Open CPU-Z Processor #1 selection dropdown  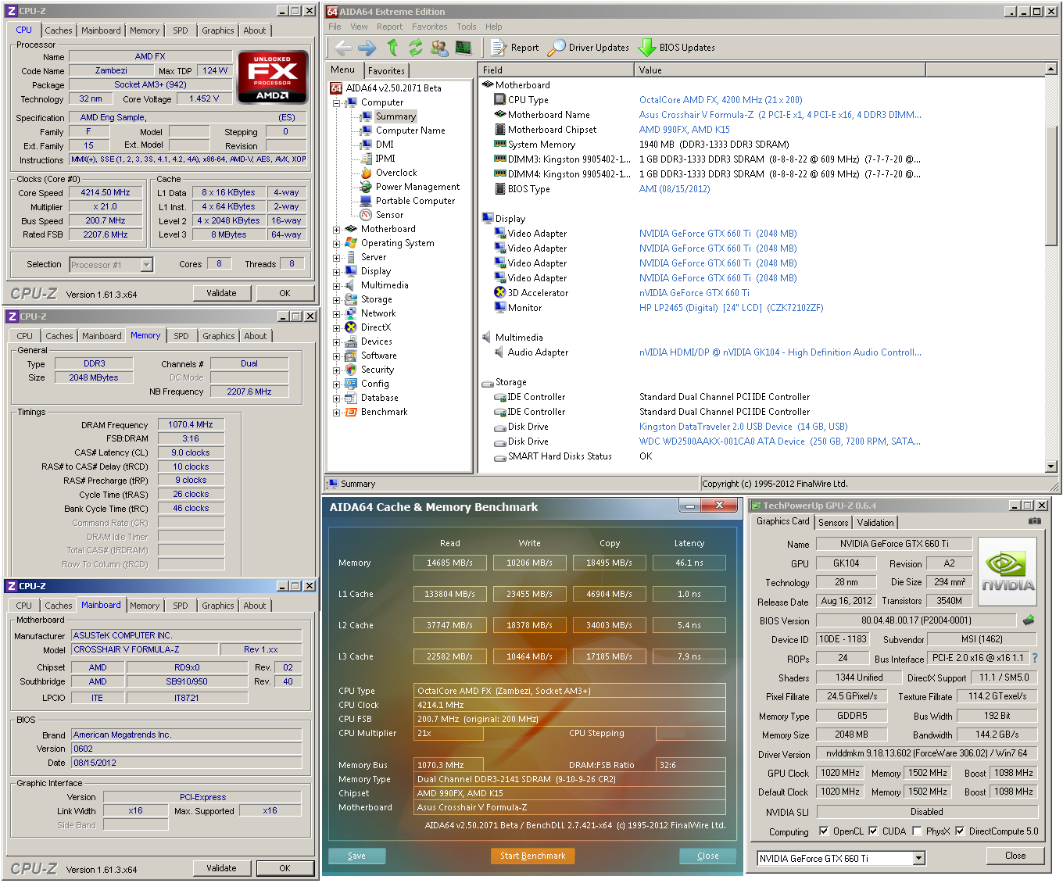[146, 265]
